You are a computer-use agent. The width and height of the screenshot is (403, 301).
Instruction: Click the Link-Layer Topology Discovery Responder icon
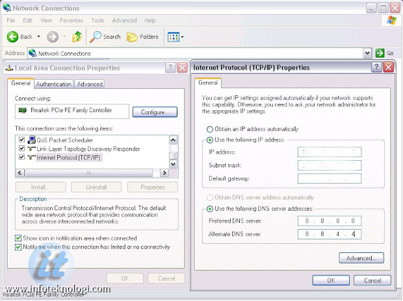pyautogui.click(x=31, y=149)
